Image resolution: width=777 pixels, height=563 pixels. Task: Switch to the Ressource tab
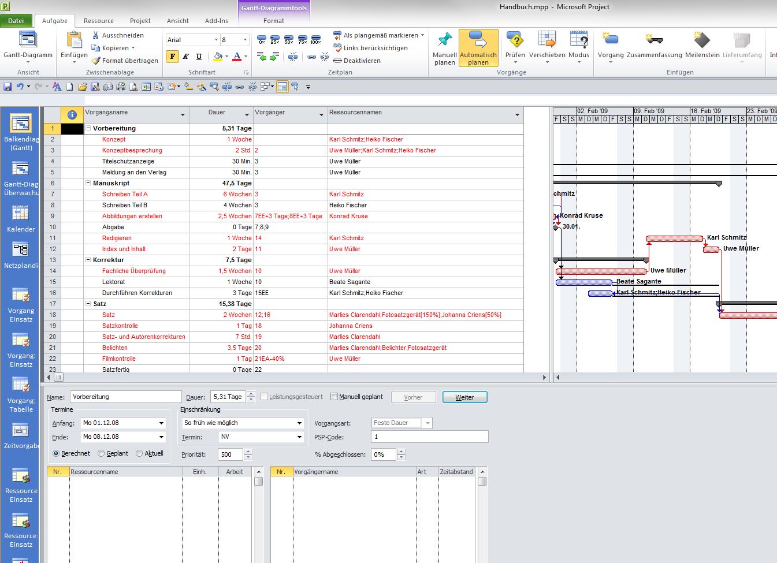(x=99, y=21)
